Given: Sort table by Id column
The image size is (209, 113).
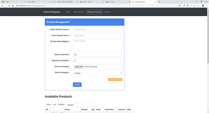Looking at the screenshot, I should click(x=48, y=110).
